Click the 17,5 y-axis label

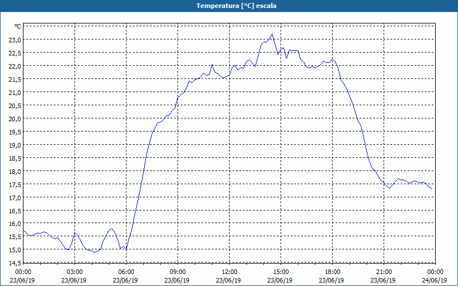pos(15,184)
